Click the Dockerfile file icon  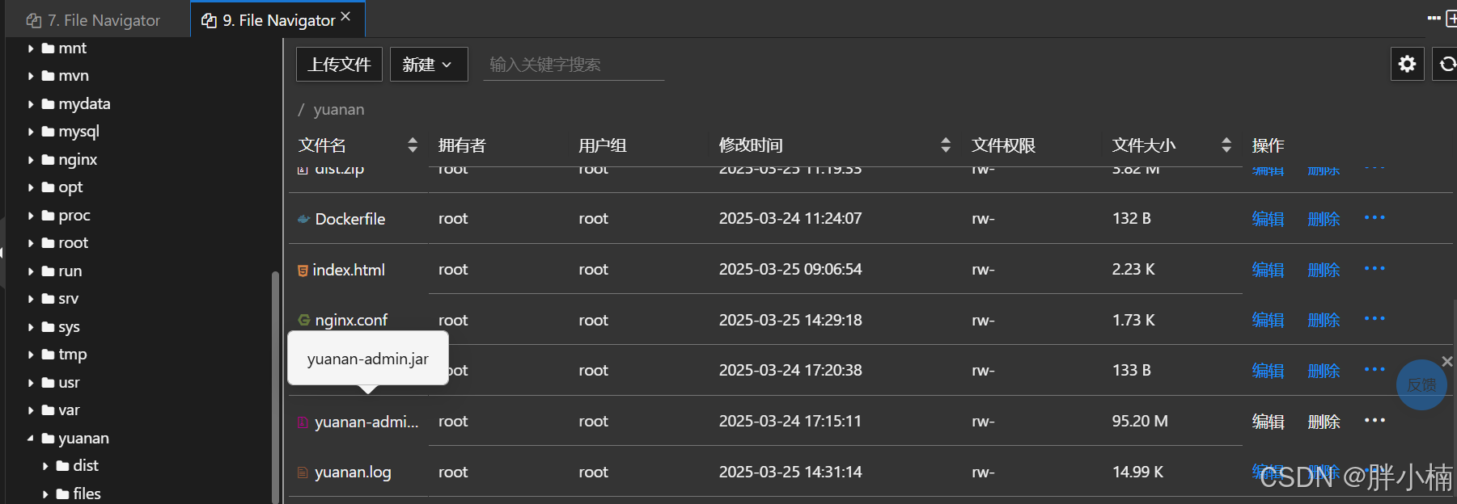(303, 219)
